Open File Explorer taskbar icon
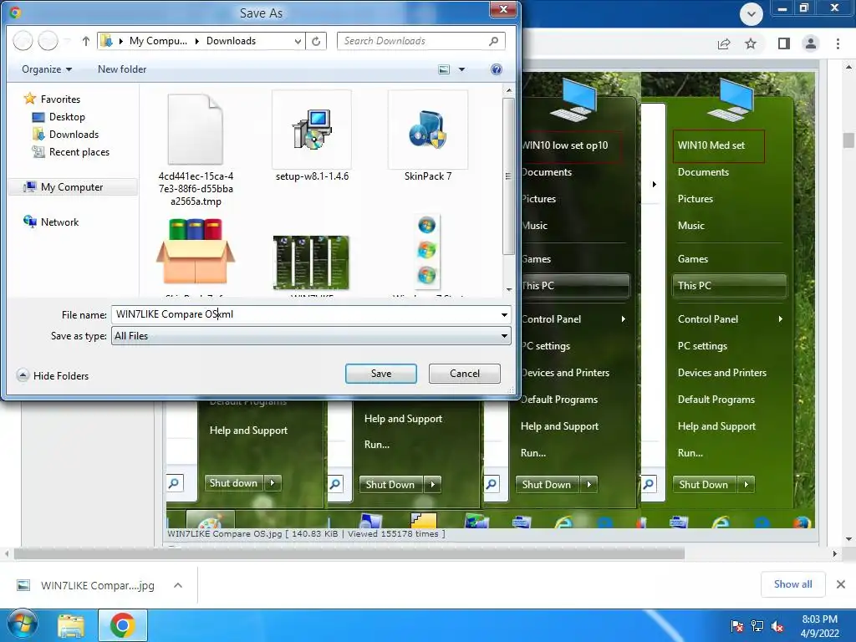The height and width of the screenshot is (642, 856). [71, 625]
